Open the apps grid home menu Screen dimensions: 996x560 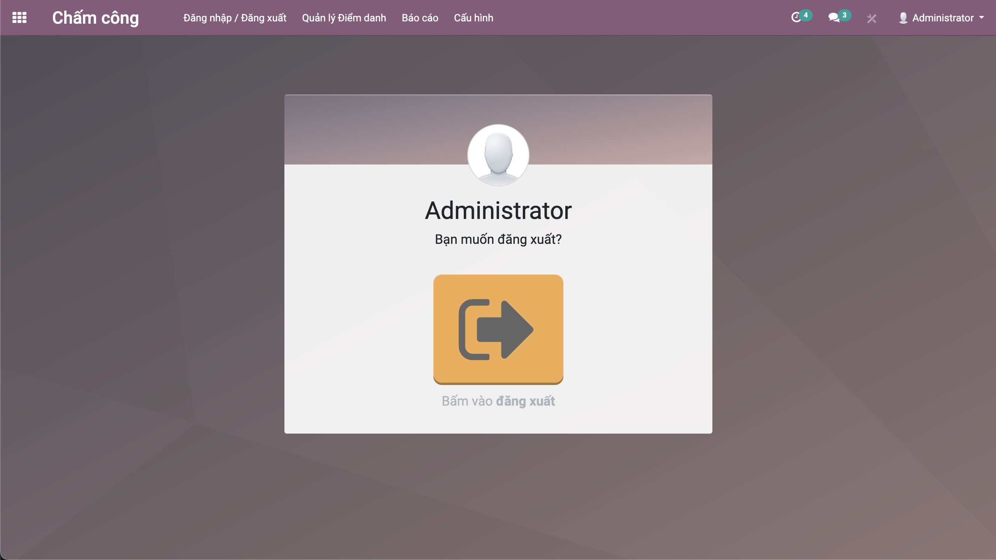click(x=19, y=18)
